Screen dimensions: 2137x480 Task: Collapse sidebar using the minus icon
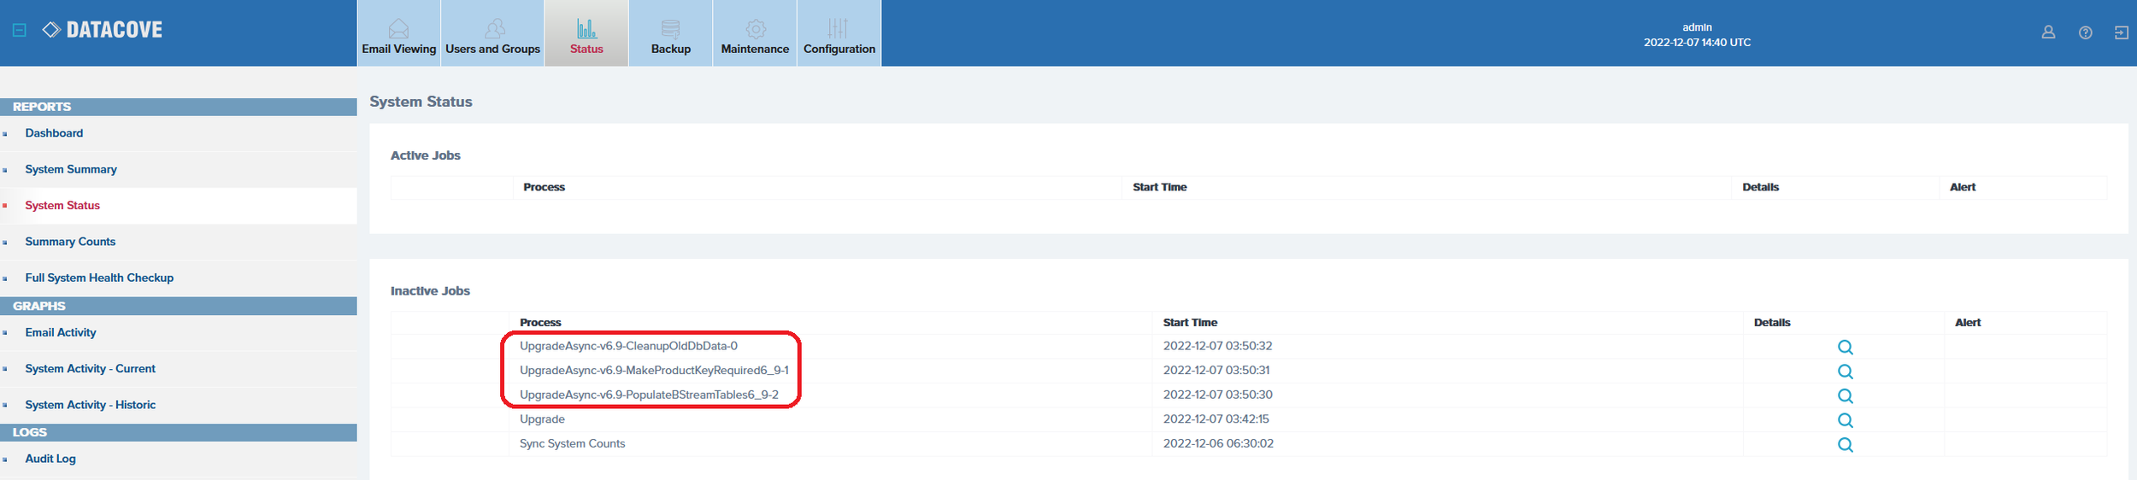tap(20, 30)
